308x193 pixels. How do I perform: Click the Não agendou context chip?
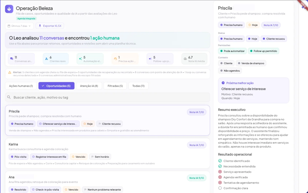(230, 70)
